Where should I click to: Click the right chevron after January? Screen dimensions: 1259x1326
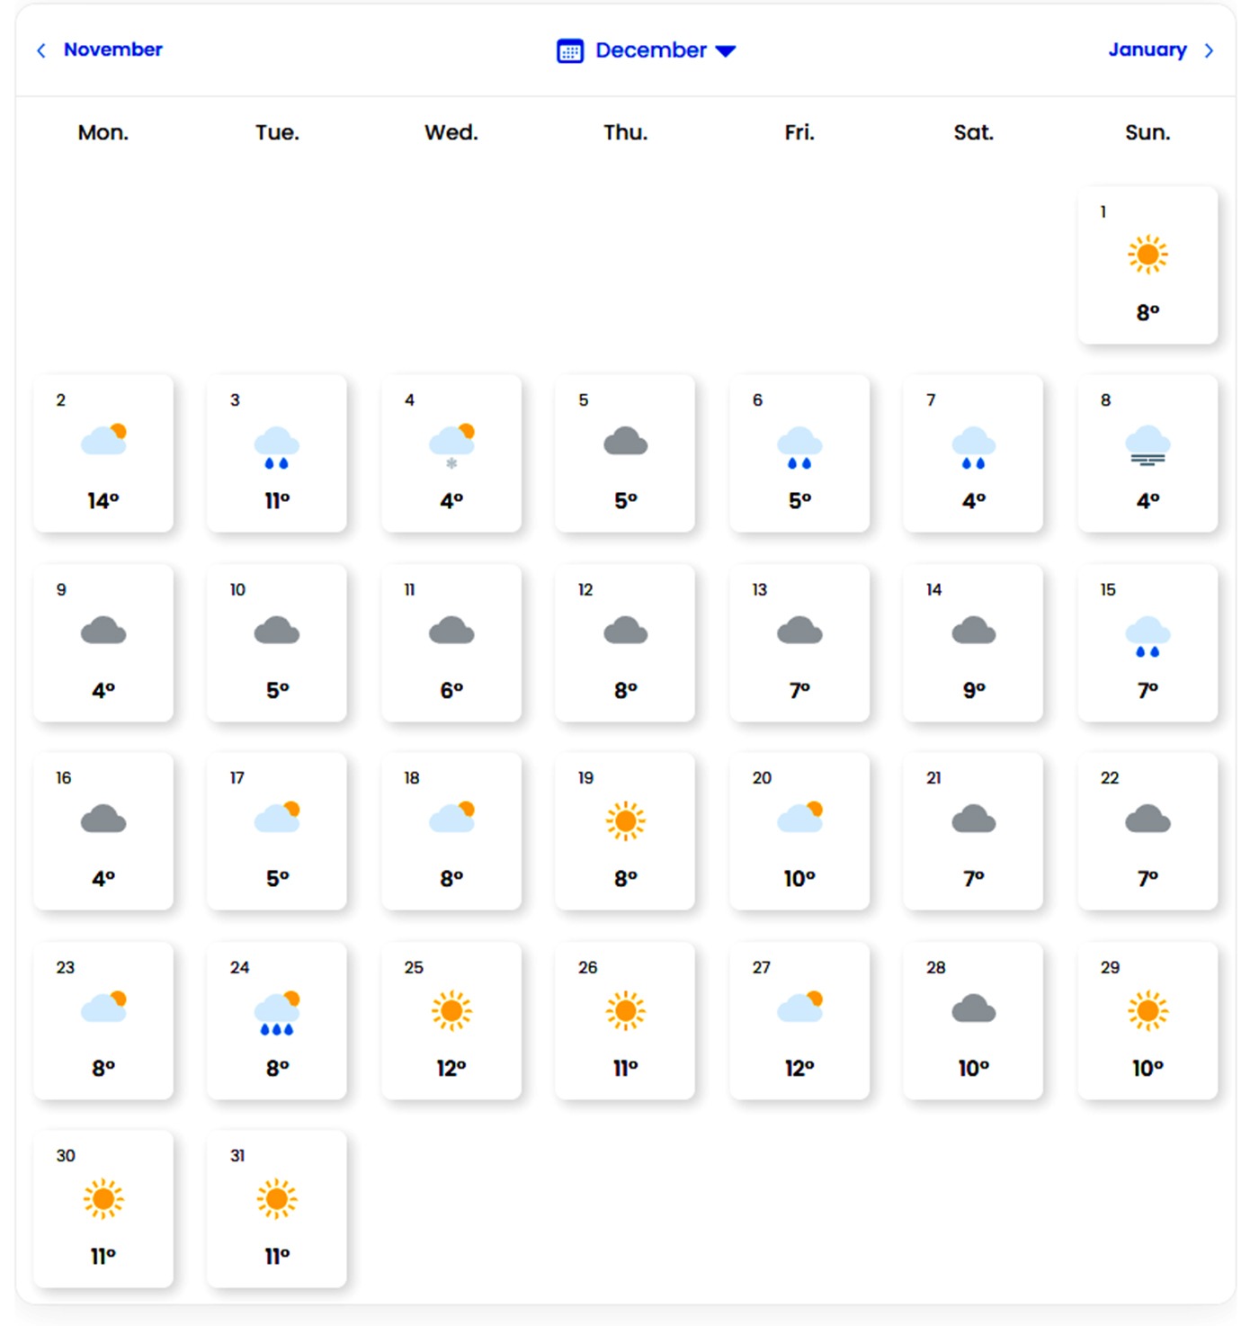1209,50
